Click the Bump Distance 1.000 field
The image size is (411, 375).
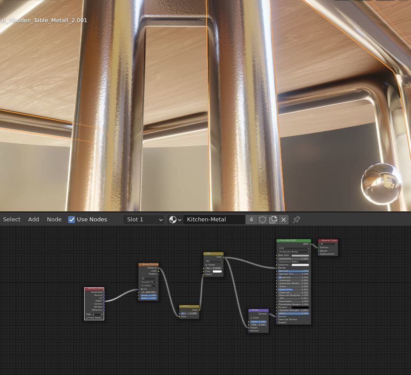click(258, 325)
